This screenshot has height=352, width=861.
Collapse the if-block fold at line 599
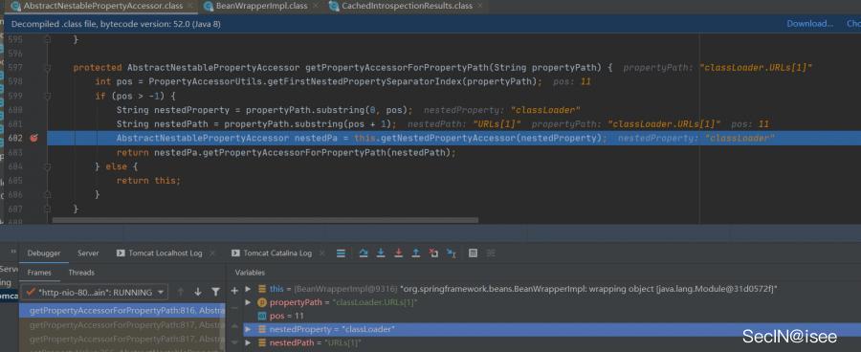point(47,96)
